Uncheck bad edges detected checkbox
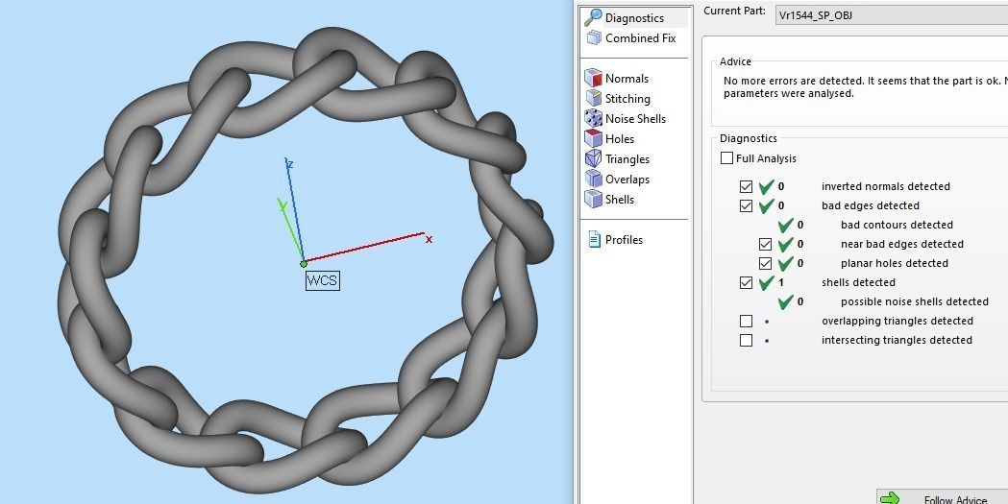Screen dimensions: 1008x504 (746, 206)
